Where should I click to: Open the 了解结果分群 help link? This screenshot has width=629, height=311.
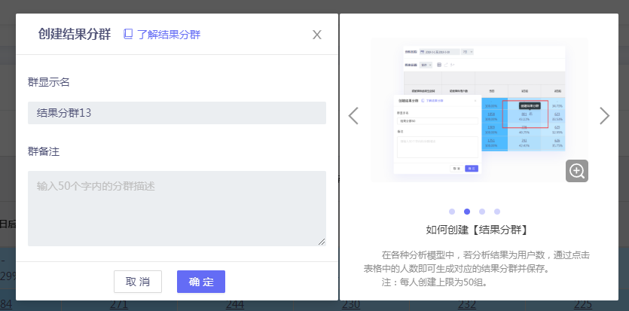click(168, 34)
